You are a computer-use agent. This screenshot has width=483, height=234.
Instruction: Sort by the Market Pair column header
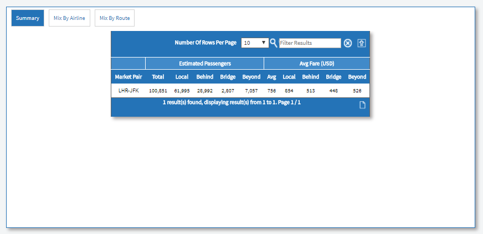coord(129,77)
